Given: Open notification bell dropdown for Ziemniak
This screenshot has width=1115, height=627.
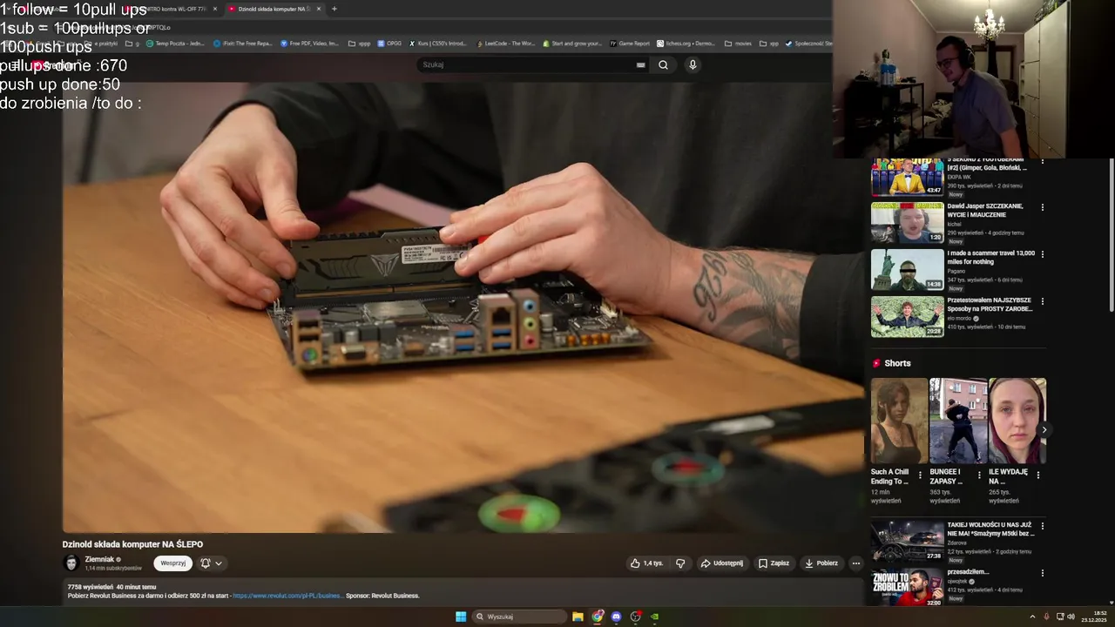Looking at the screenshot, I should point(212,563).
